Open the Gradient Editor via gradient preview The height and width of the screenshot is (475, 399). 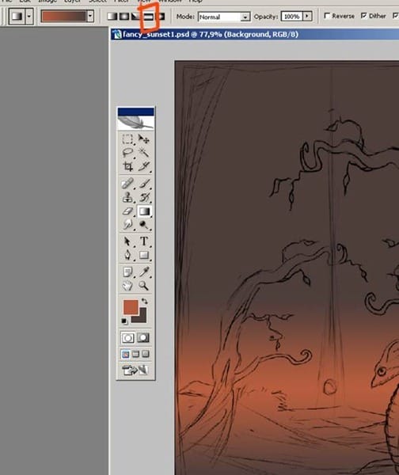pos(63,16)
